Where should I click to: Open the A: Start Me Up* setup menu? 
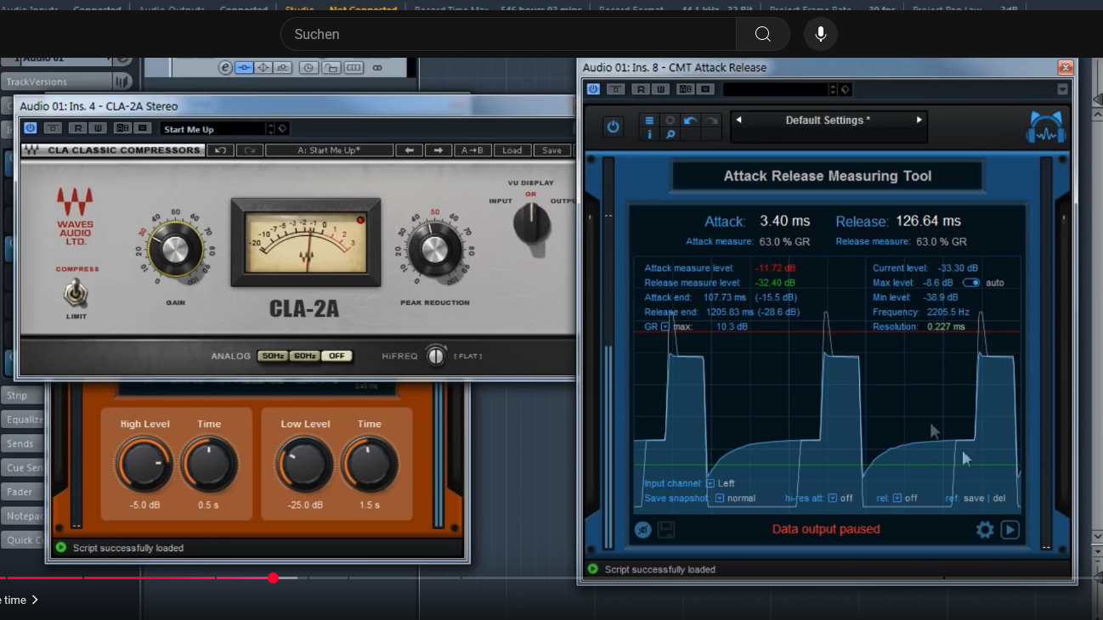329,150
